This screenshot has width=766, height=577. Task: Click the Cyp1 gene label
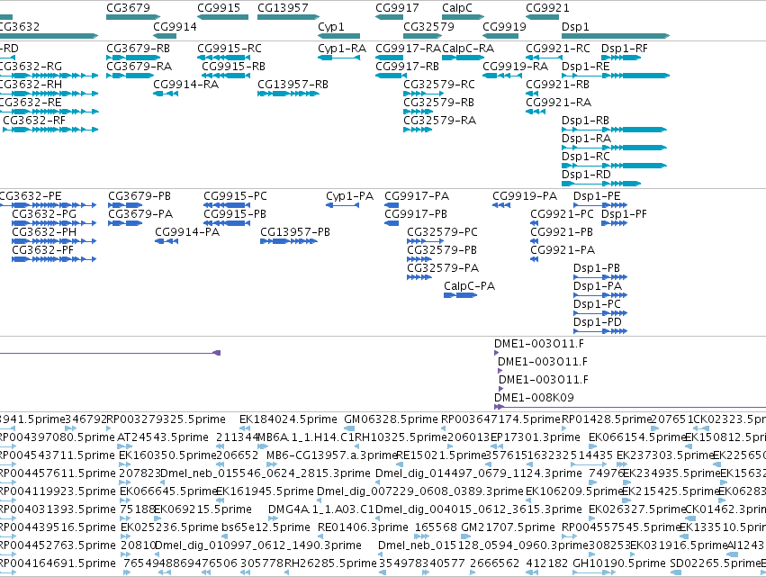330,26
